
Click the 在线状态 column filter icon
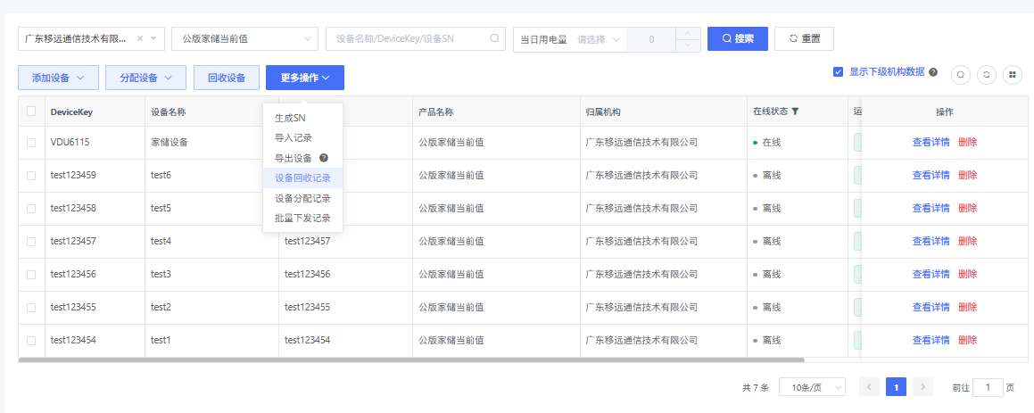[x=795, y=112]
